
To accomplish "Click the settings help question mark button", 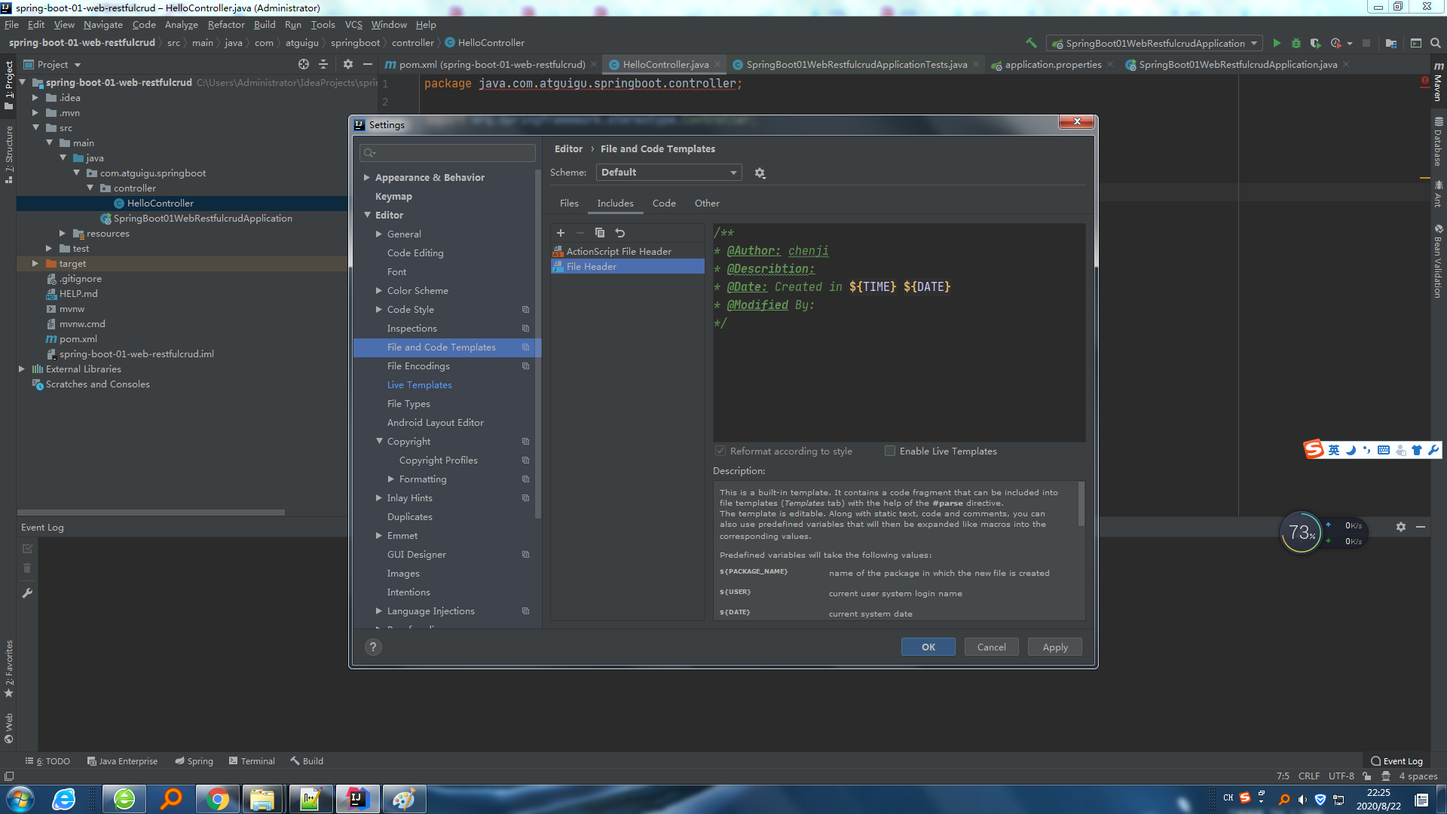I will 372,647.
